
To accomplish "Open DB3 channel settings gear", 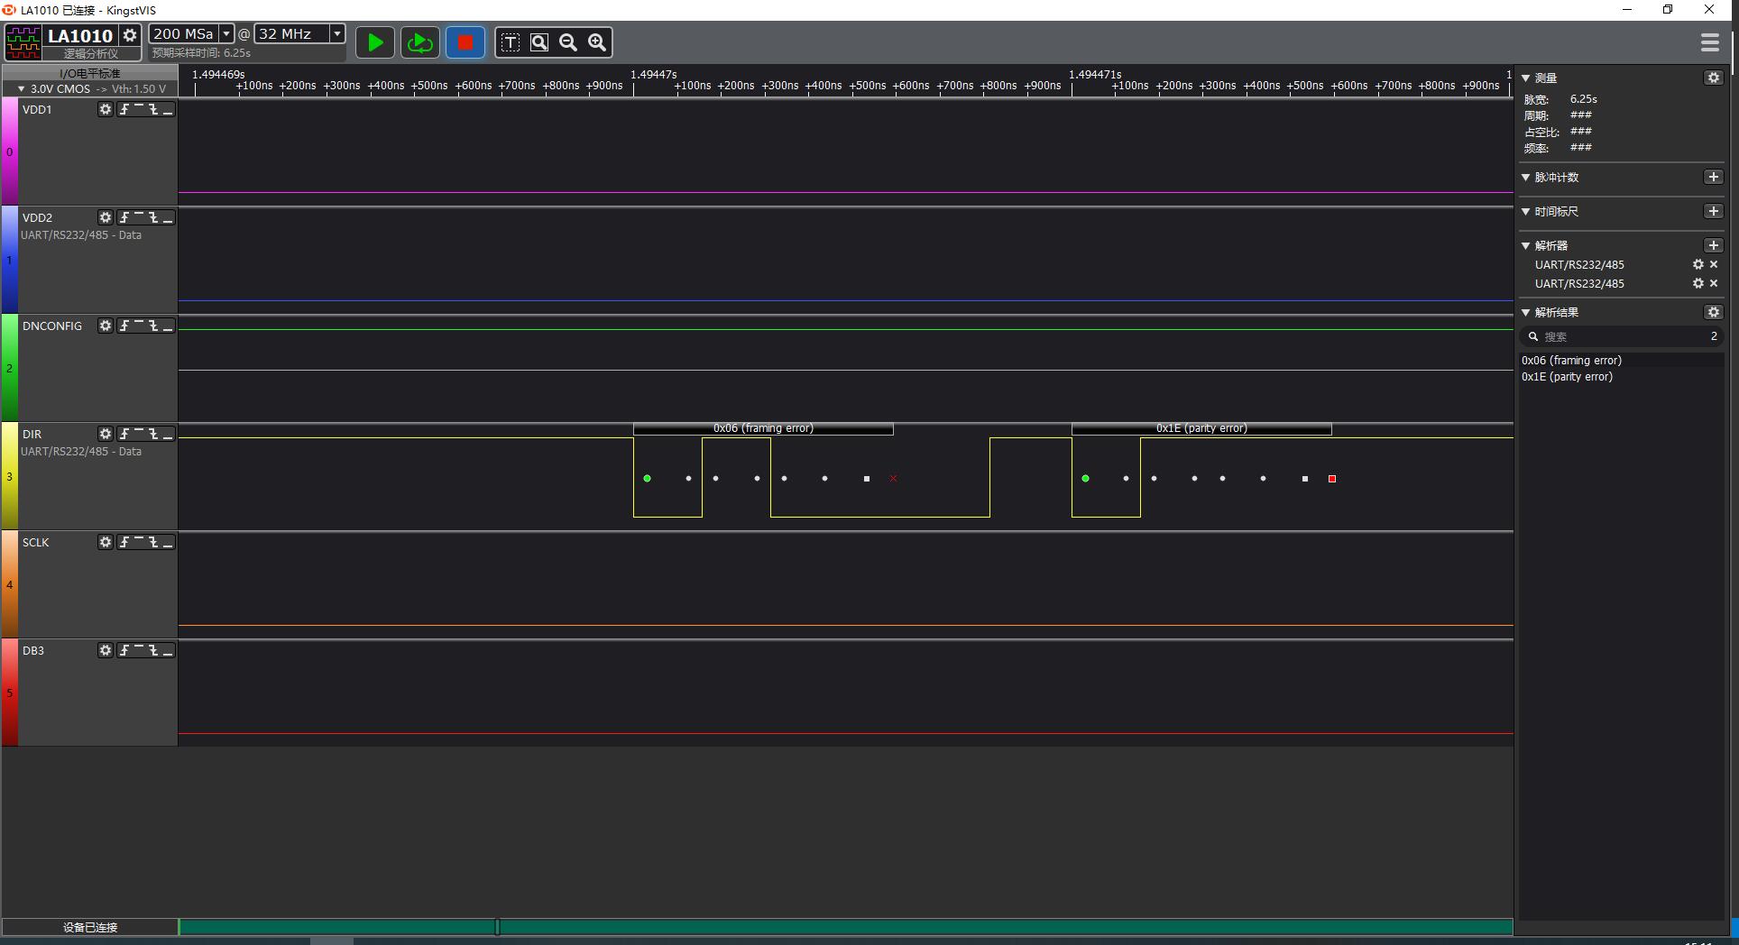I will pyautogui.click(x=106, y=650).
